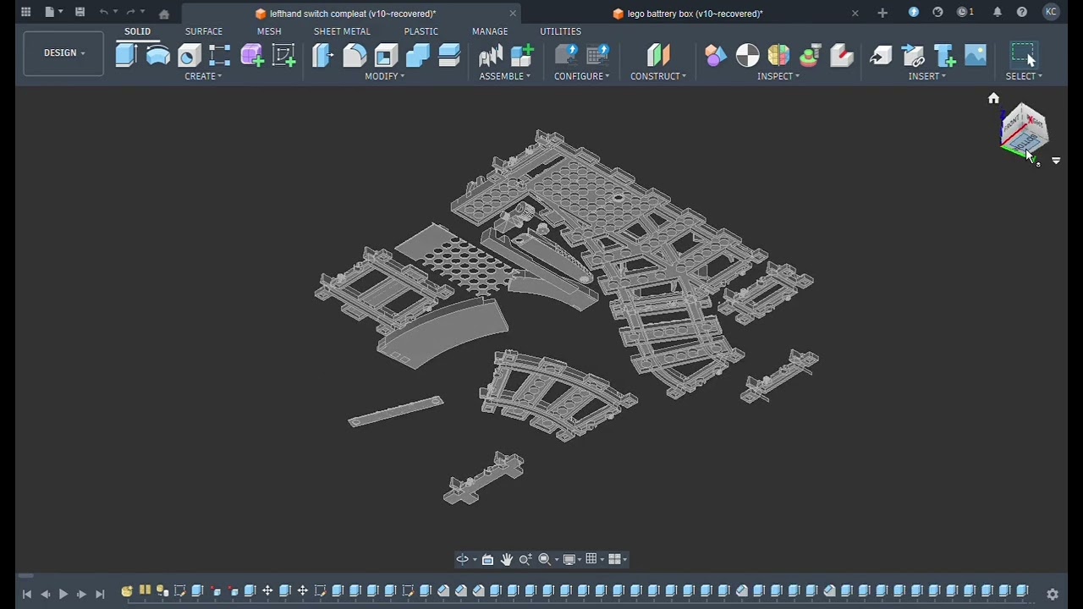This screenshot has height=609, width=1083.
Task: Open the notifications bell
Action: [998, 12]
